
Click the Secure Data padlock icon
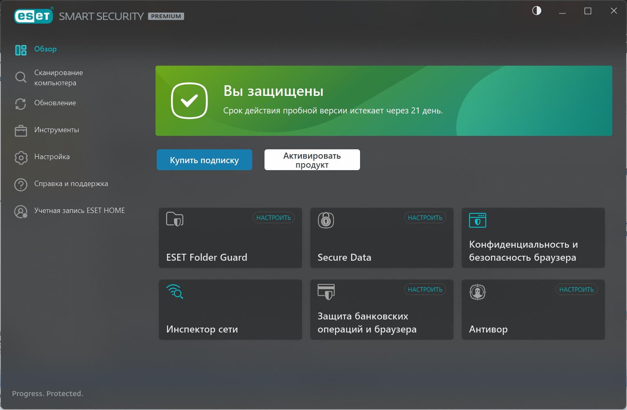pyautogui.click(x=326, y=220)
